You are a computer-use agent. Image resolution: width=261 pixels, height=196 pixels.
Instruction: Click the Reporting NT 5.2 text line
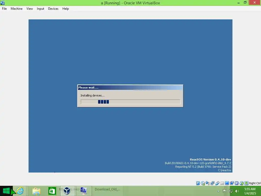tap(203, 167)
